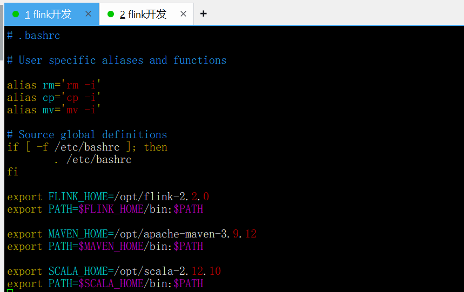This screenshot has width=464, height=292.
Task: Click the MAVEN_HOME export line
Action: click(x=132, y=234)
